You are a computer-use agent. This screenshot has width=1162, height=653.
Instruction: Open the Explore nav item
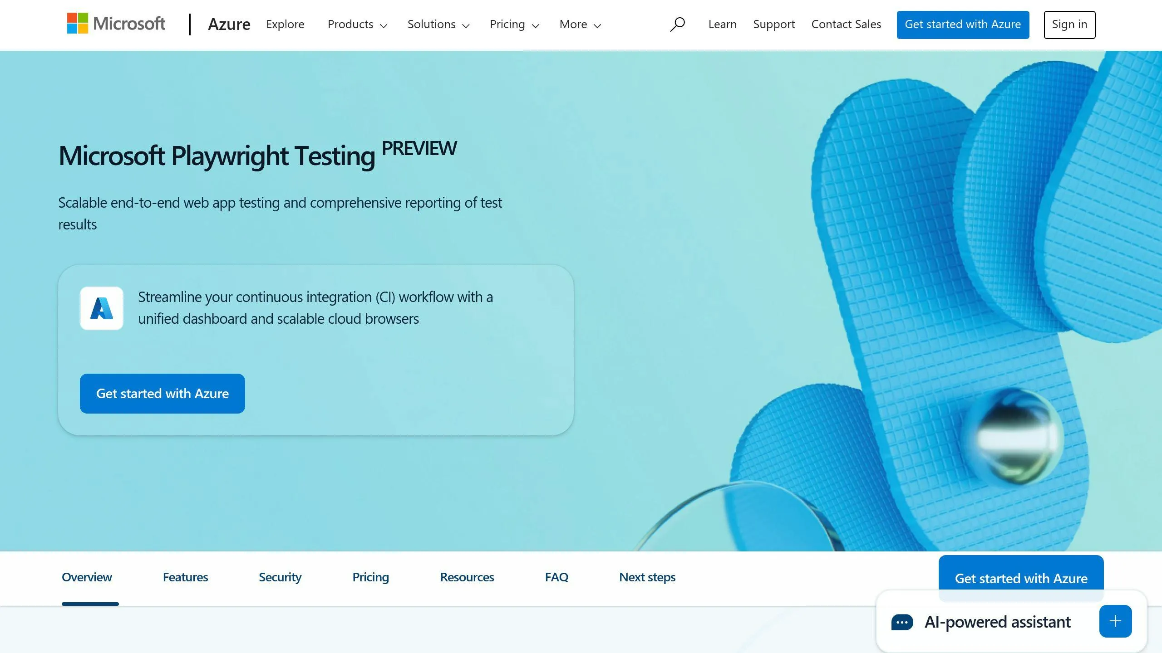pos(285,24)
